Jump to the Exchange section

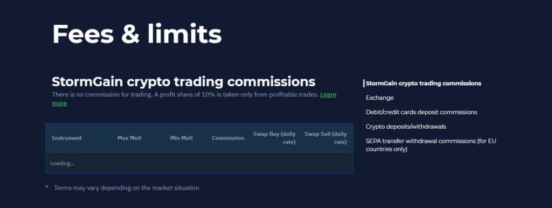point(379,98)
